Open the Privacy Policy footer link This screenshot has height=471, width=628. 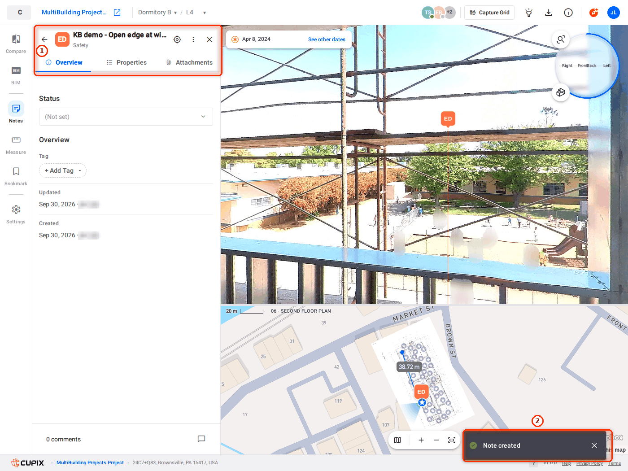[x=589, y=463]
